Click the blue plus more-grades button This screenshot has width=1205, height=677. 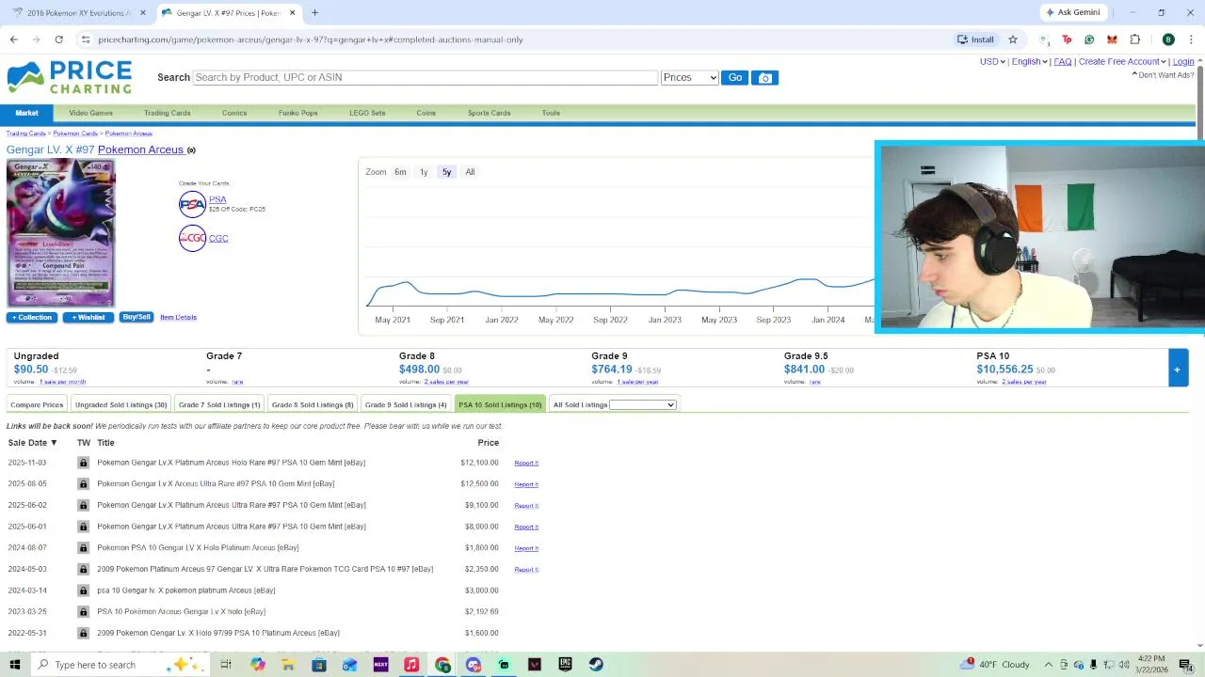click(x=1177, y=369)
